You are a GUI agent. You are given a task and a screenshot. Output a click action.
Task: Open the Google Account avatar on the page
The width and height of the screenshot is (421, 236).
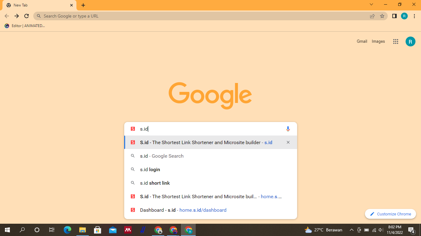pos(411,41)
